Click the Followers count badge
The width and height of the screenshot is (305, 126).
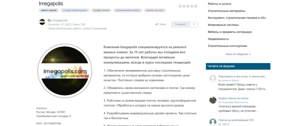coord(194,24)
